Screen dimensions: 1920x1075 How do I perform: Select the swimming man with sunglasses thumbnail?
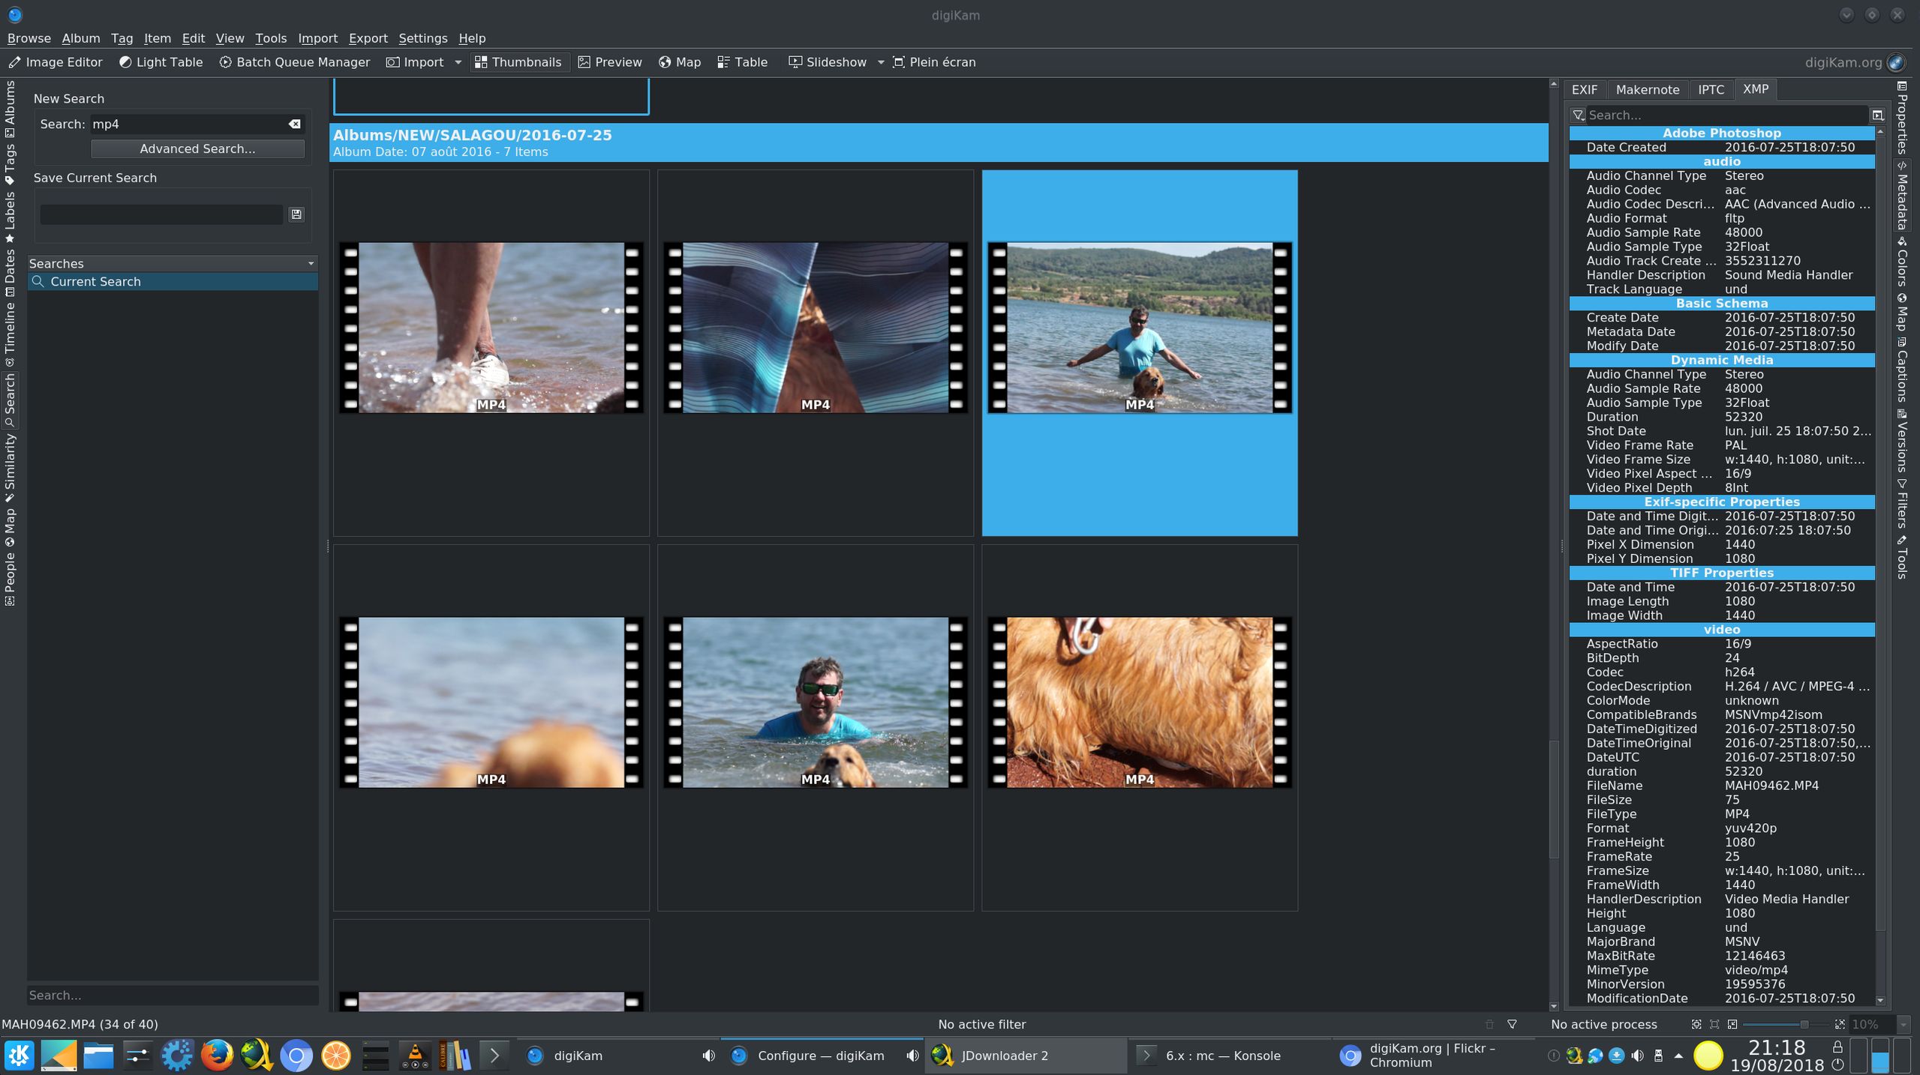(x=815, y=702)
